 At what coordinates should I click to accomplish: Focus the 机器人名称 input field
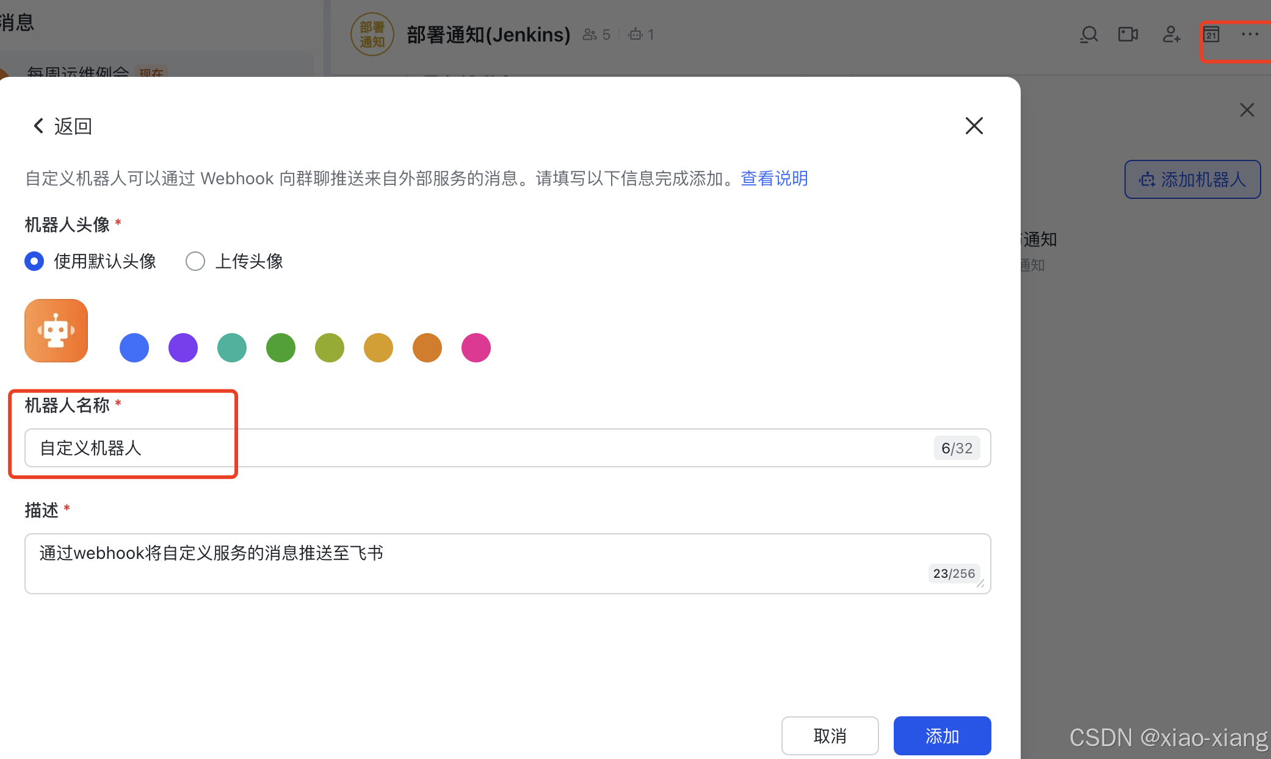[x=507, y=448]
